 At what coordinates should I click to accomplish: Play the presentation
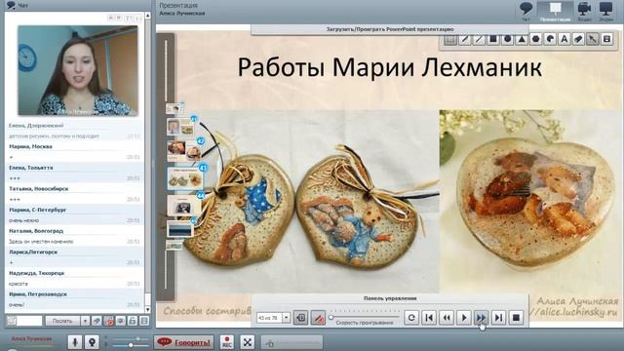[464, 318]
